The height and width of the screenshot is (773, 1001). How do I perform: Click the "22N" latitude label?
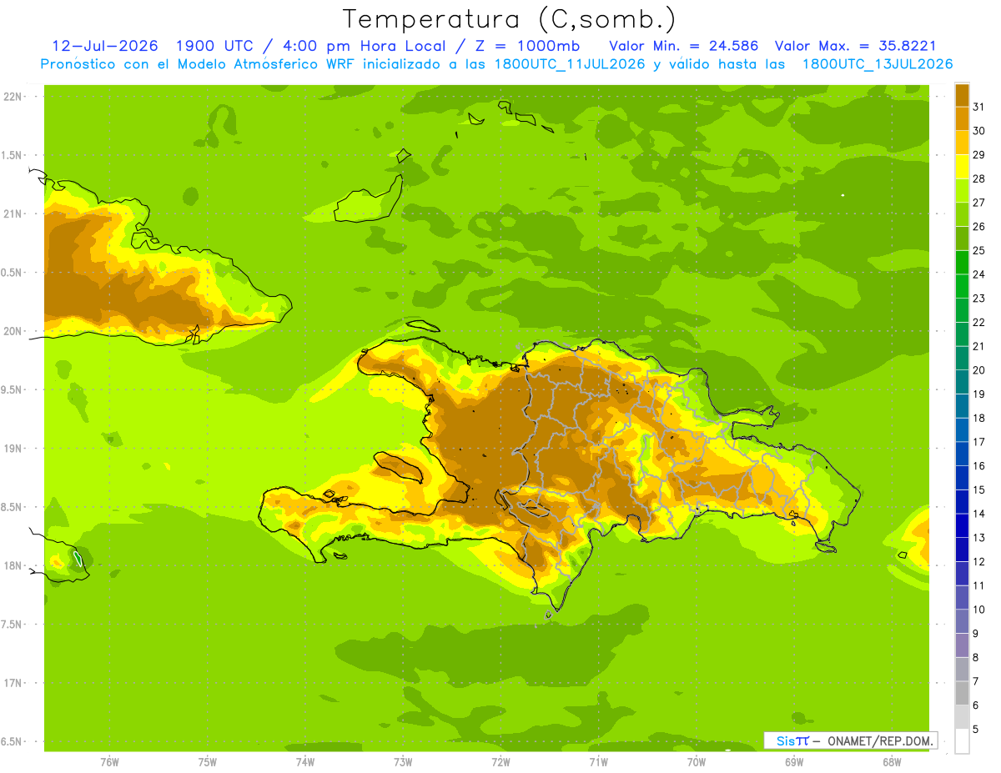tap(13, 97)
